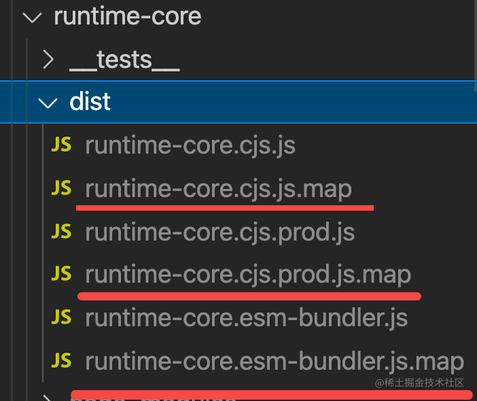The width and height of the screenshot is (477, 401).
Task: Click JS icon of runtime-core.esm-bundler.js
Action: tap(61, 317)
